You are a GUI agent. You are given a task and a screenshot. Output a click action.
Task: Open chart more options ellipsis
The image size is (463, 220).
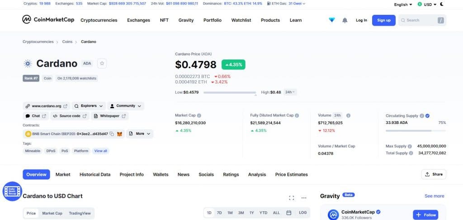tap(304, 197)
